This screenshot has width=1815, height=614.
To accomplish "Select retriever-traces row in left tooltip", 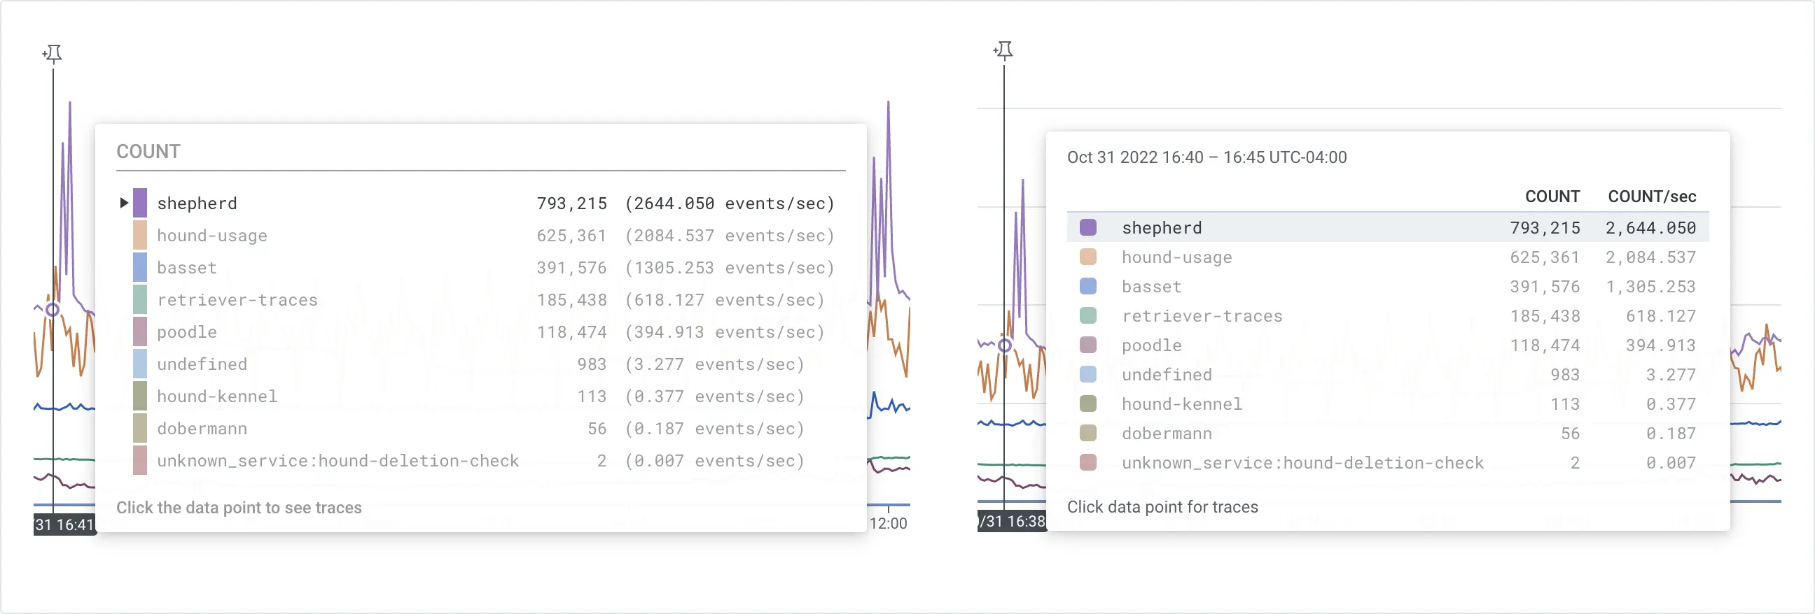I will pos(479,300).
